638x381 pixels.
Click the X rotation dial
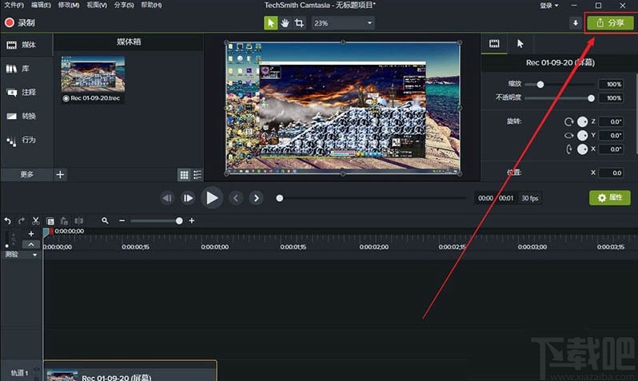583,149
